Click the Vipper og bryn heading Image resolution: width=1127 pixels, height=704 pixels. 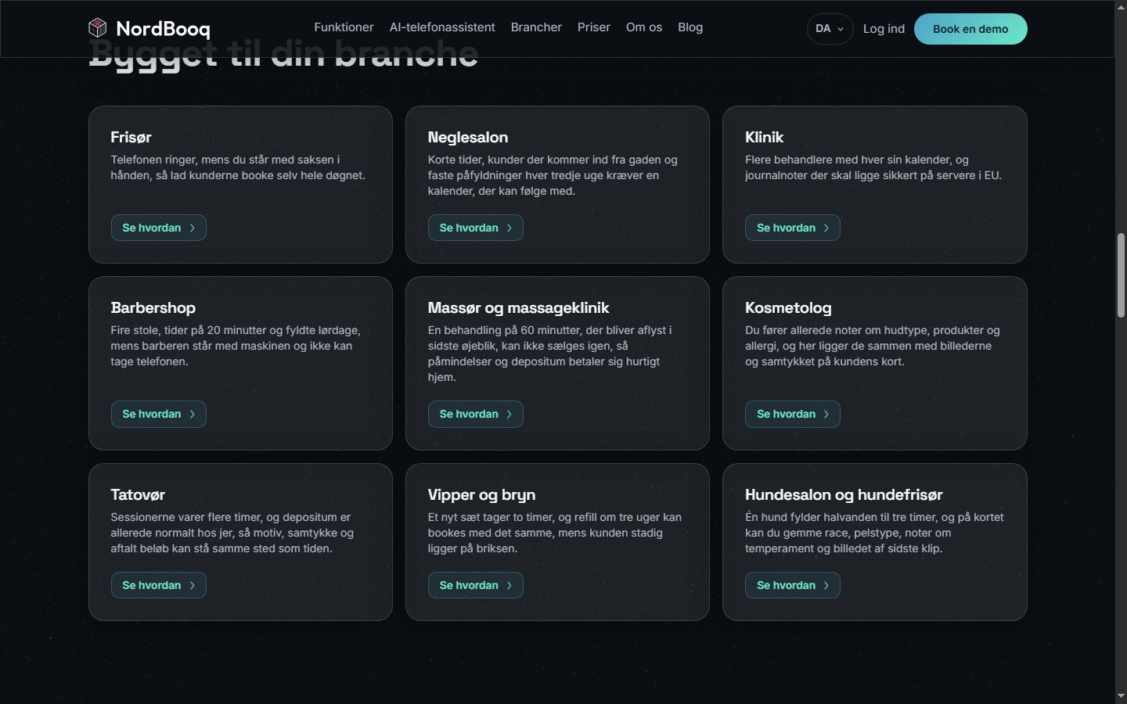pyautogui.click(x=481, y=494)
